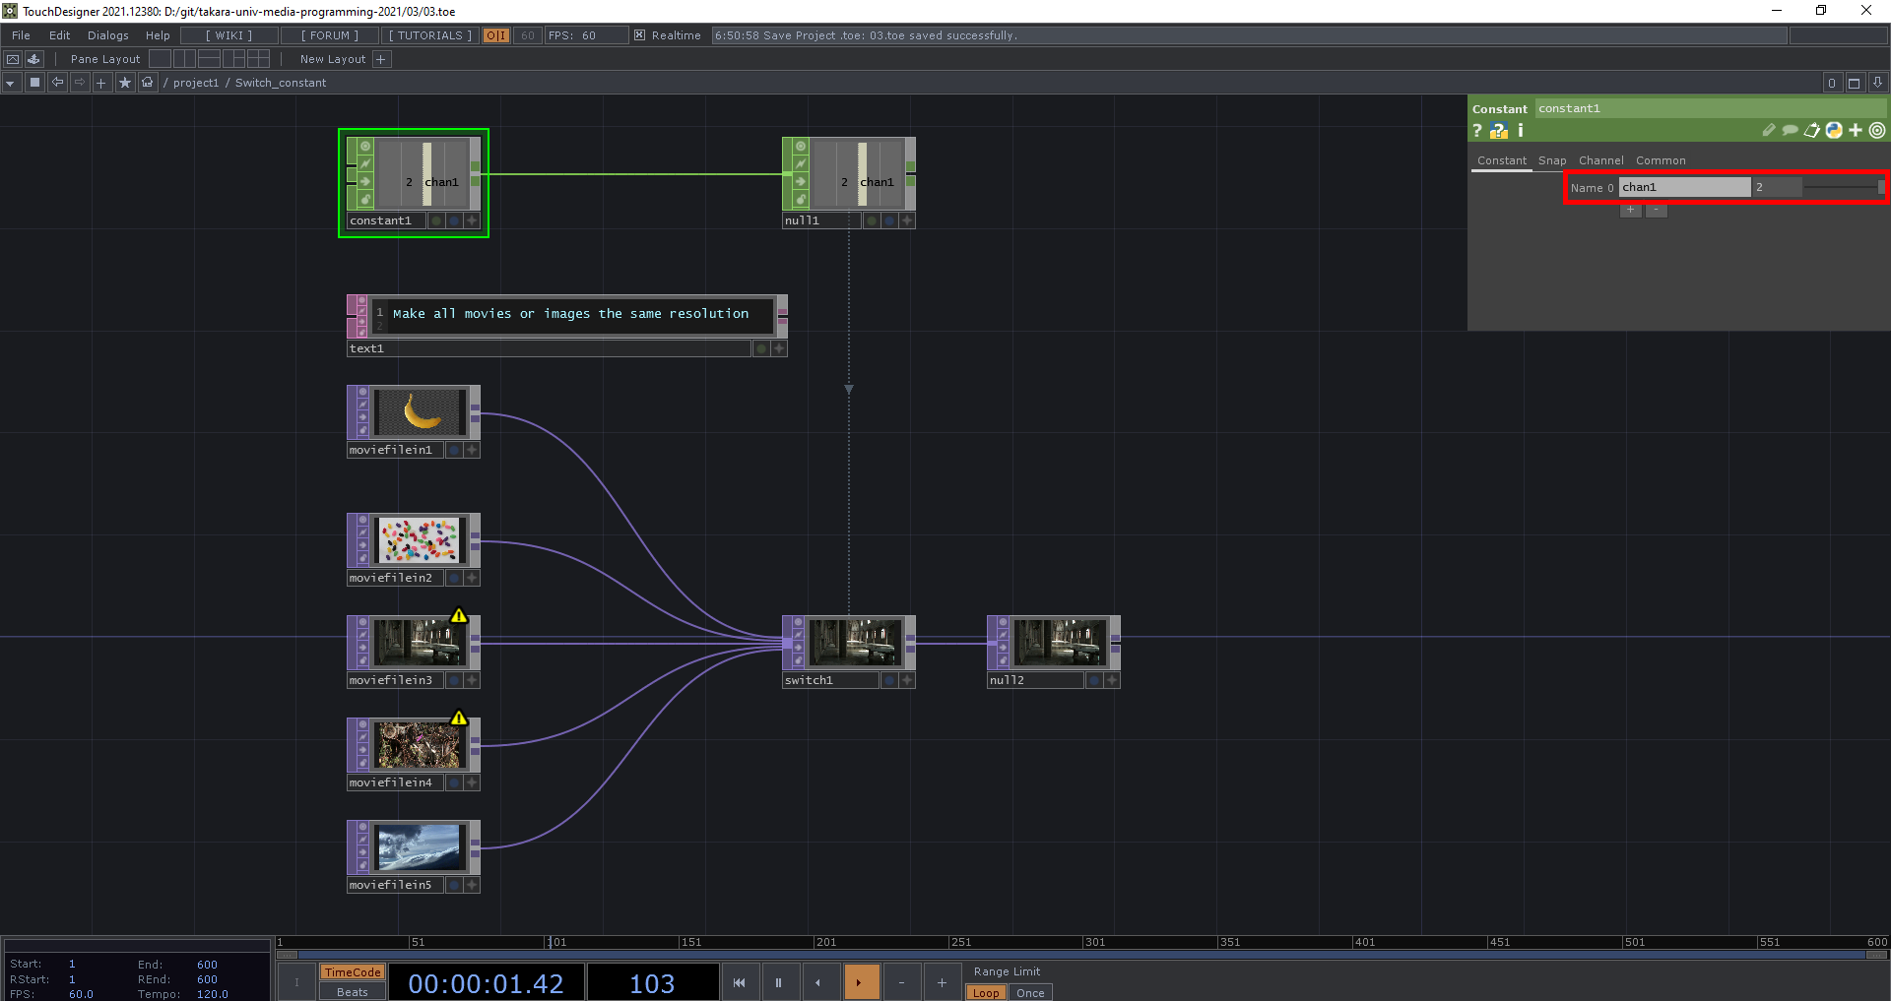Enable Once range limit mode
This screenshot has height=1001, width=1891.
[x=1030, y=992]
